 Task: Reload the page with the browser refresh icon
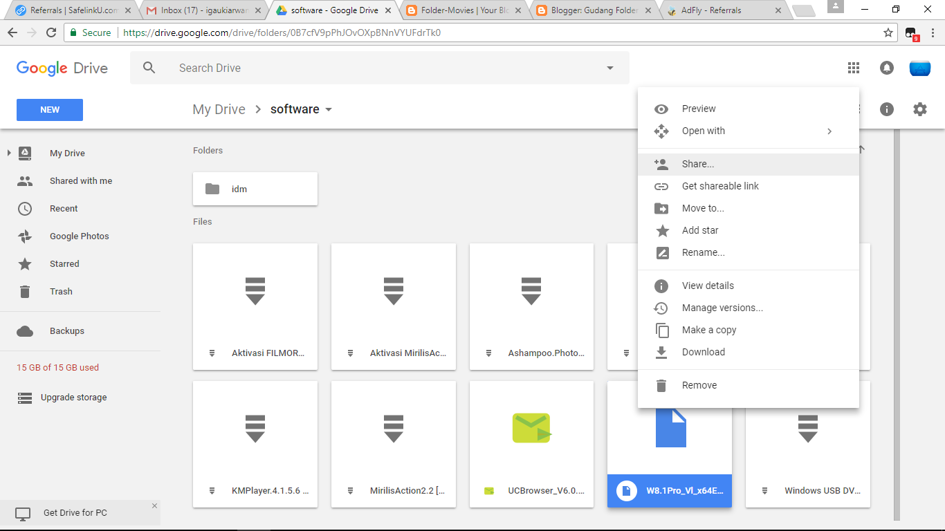coord(51,32)
